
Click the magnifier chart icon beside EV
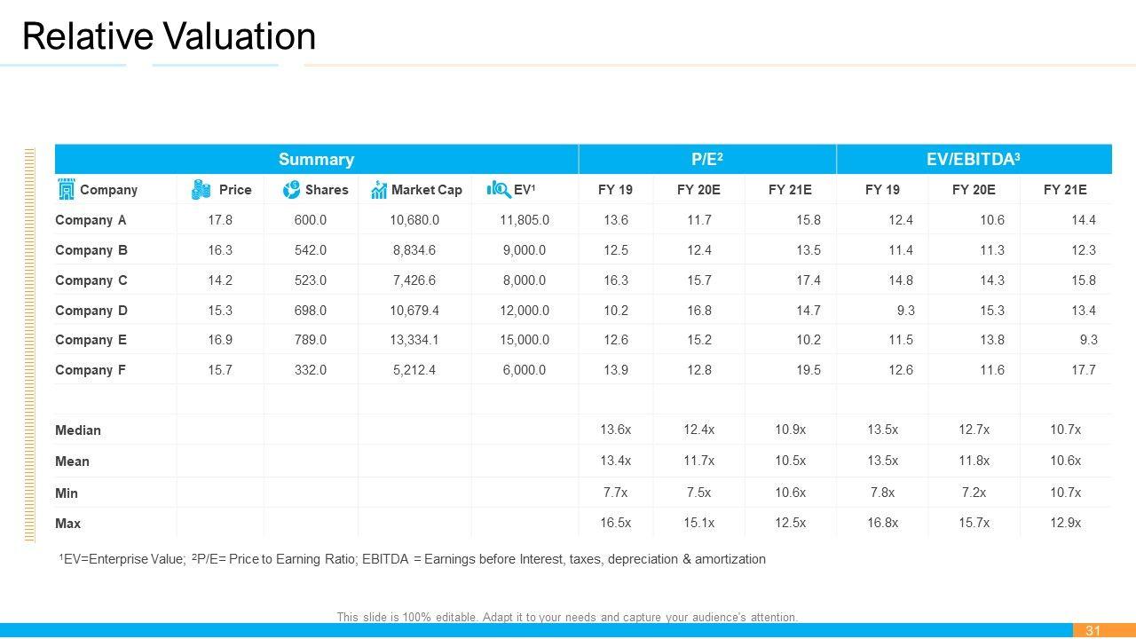[499, 189]
